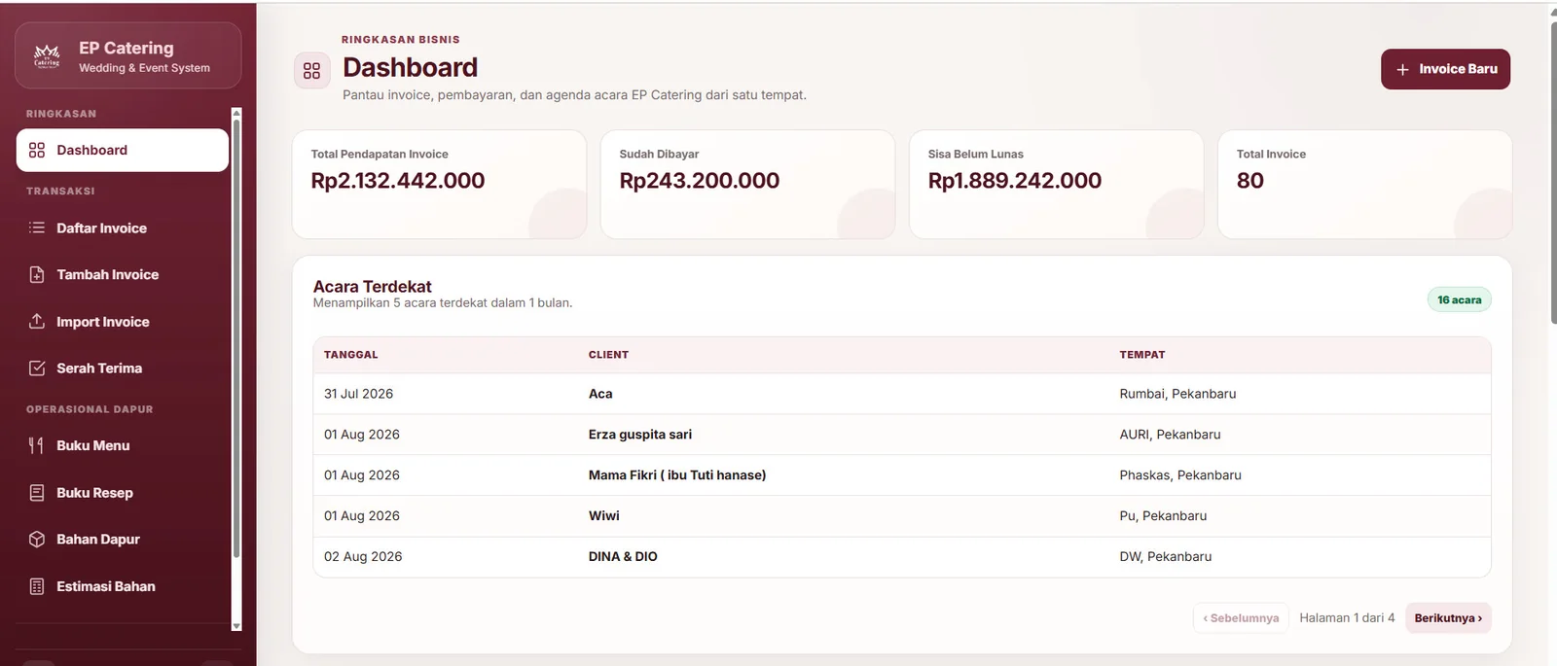
Task: Click the Tambah Invoice document-plus icon
Action: [x=37, y=274]
